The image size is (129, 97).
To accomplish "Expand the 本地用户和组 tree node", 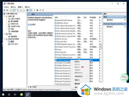I will [x=7, y=26].
